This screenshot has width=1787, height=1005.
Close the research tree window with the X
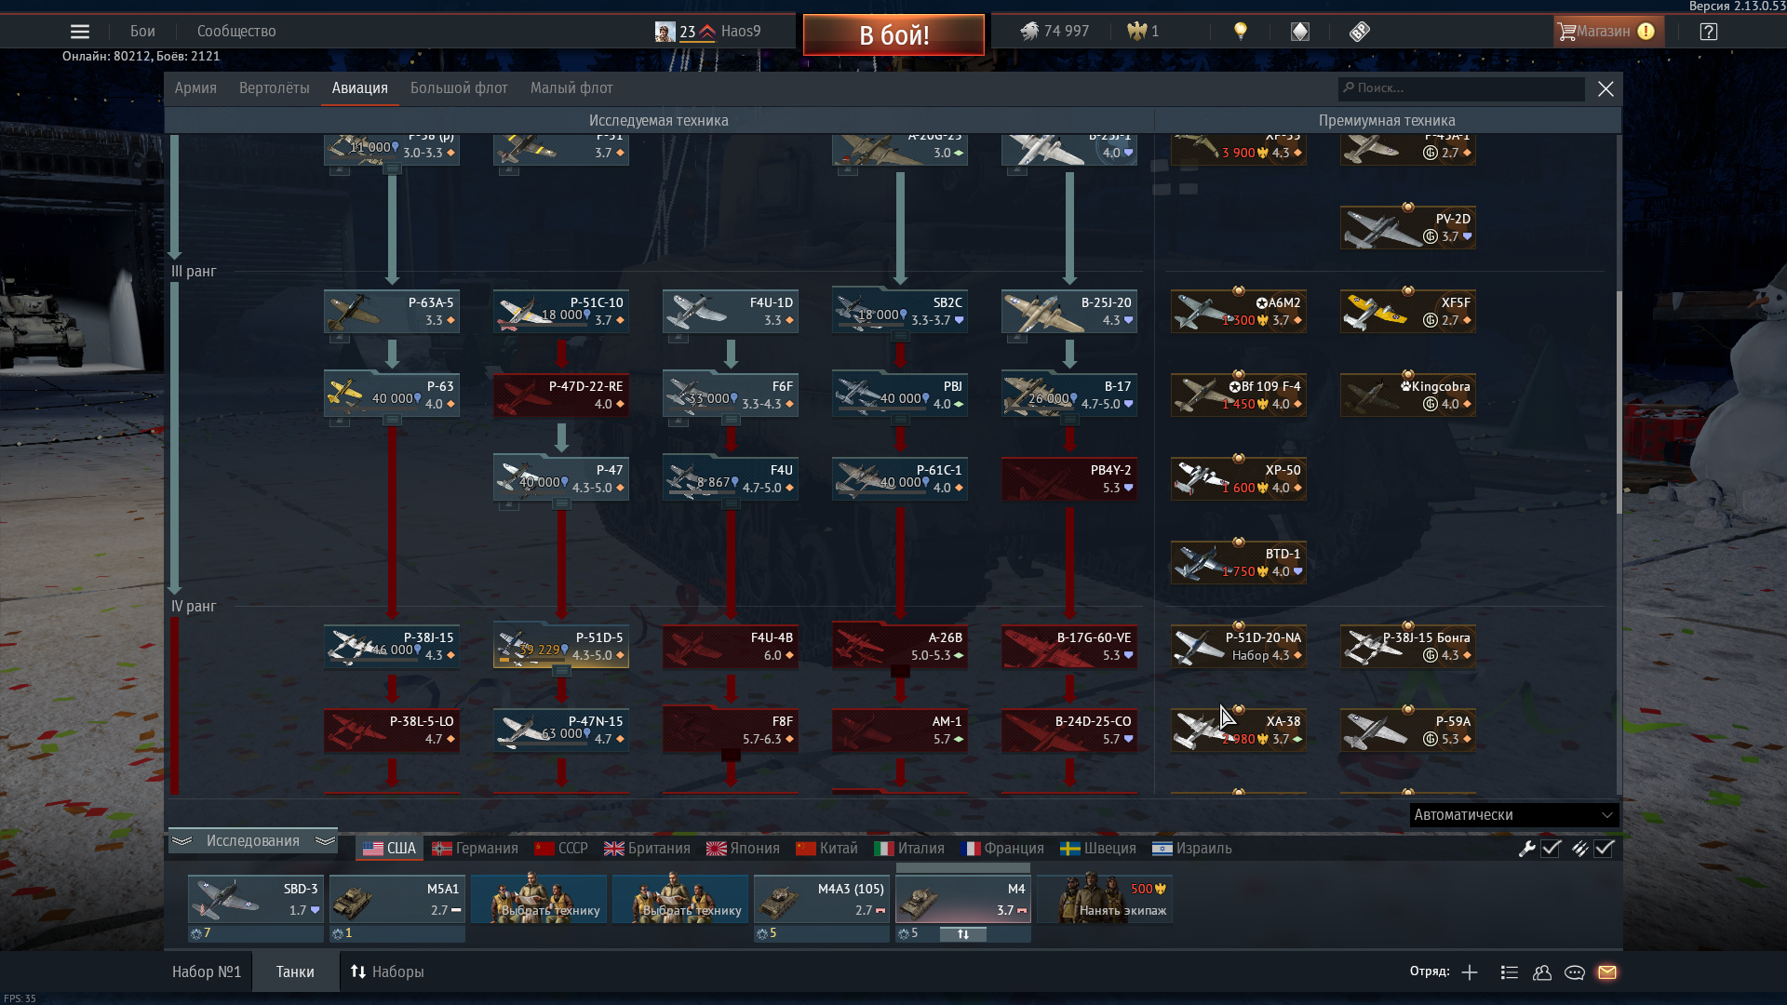coord(1606,88)
